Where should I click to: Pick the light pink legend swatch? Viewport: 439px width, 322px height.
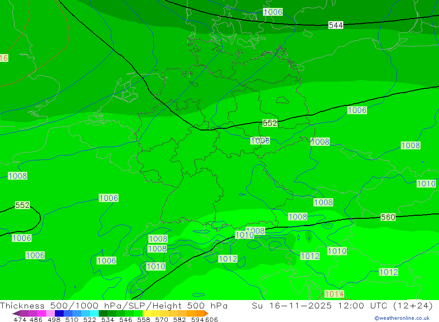pyautogui.click(x=50, y=313)
